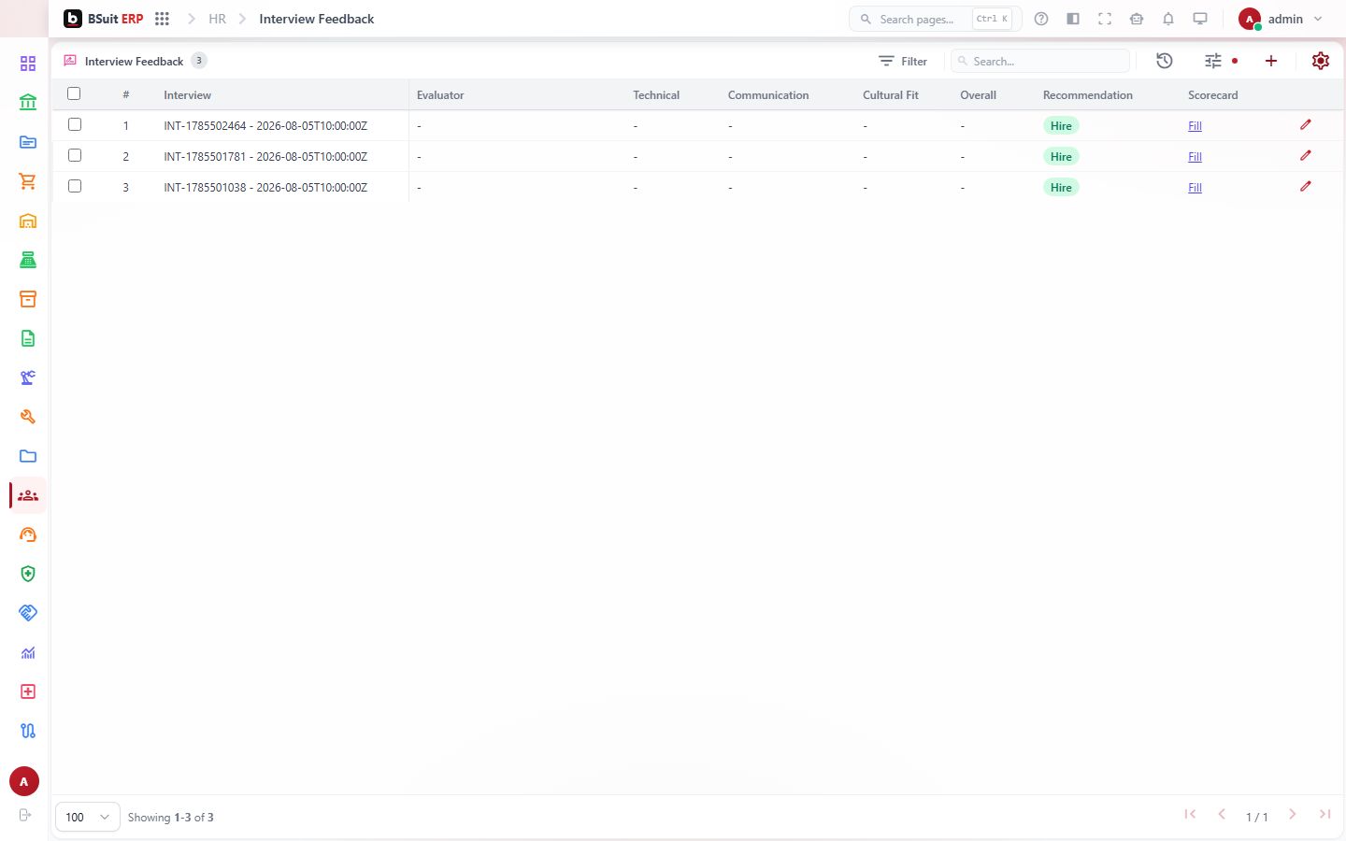Expand the admin user menu

pyautogui.click(x=1281, y=19)
